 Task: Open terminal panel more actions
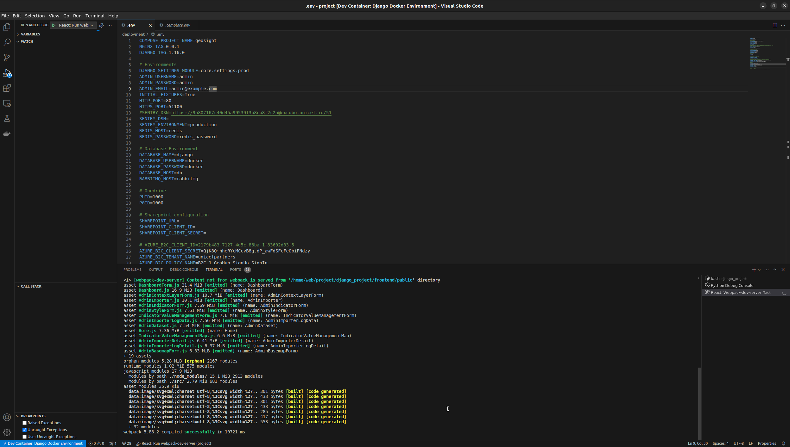tap(766, 270)
